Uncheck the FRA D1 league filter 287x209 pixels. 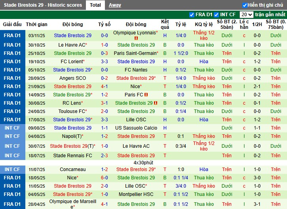coord(192,15)
